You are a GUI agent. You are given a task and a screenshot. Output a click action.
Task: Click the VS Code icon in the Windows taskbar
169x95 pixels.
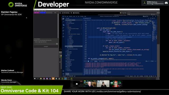tap(65, 79)
